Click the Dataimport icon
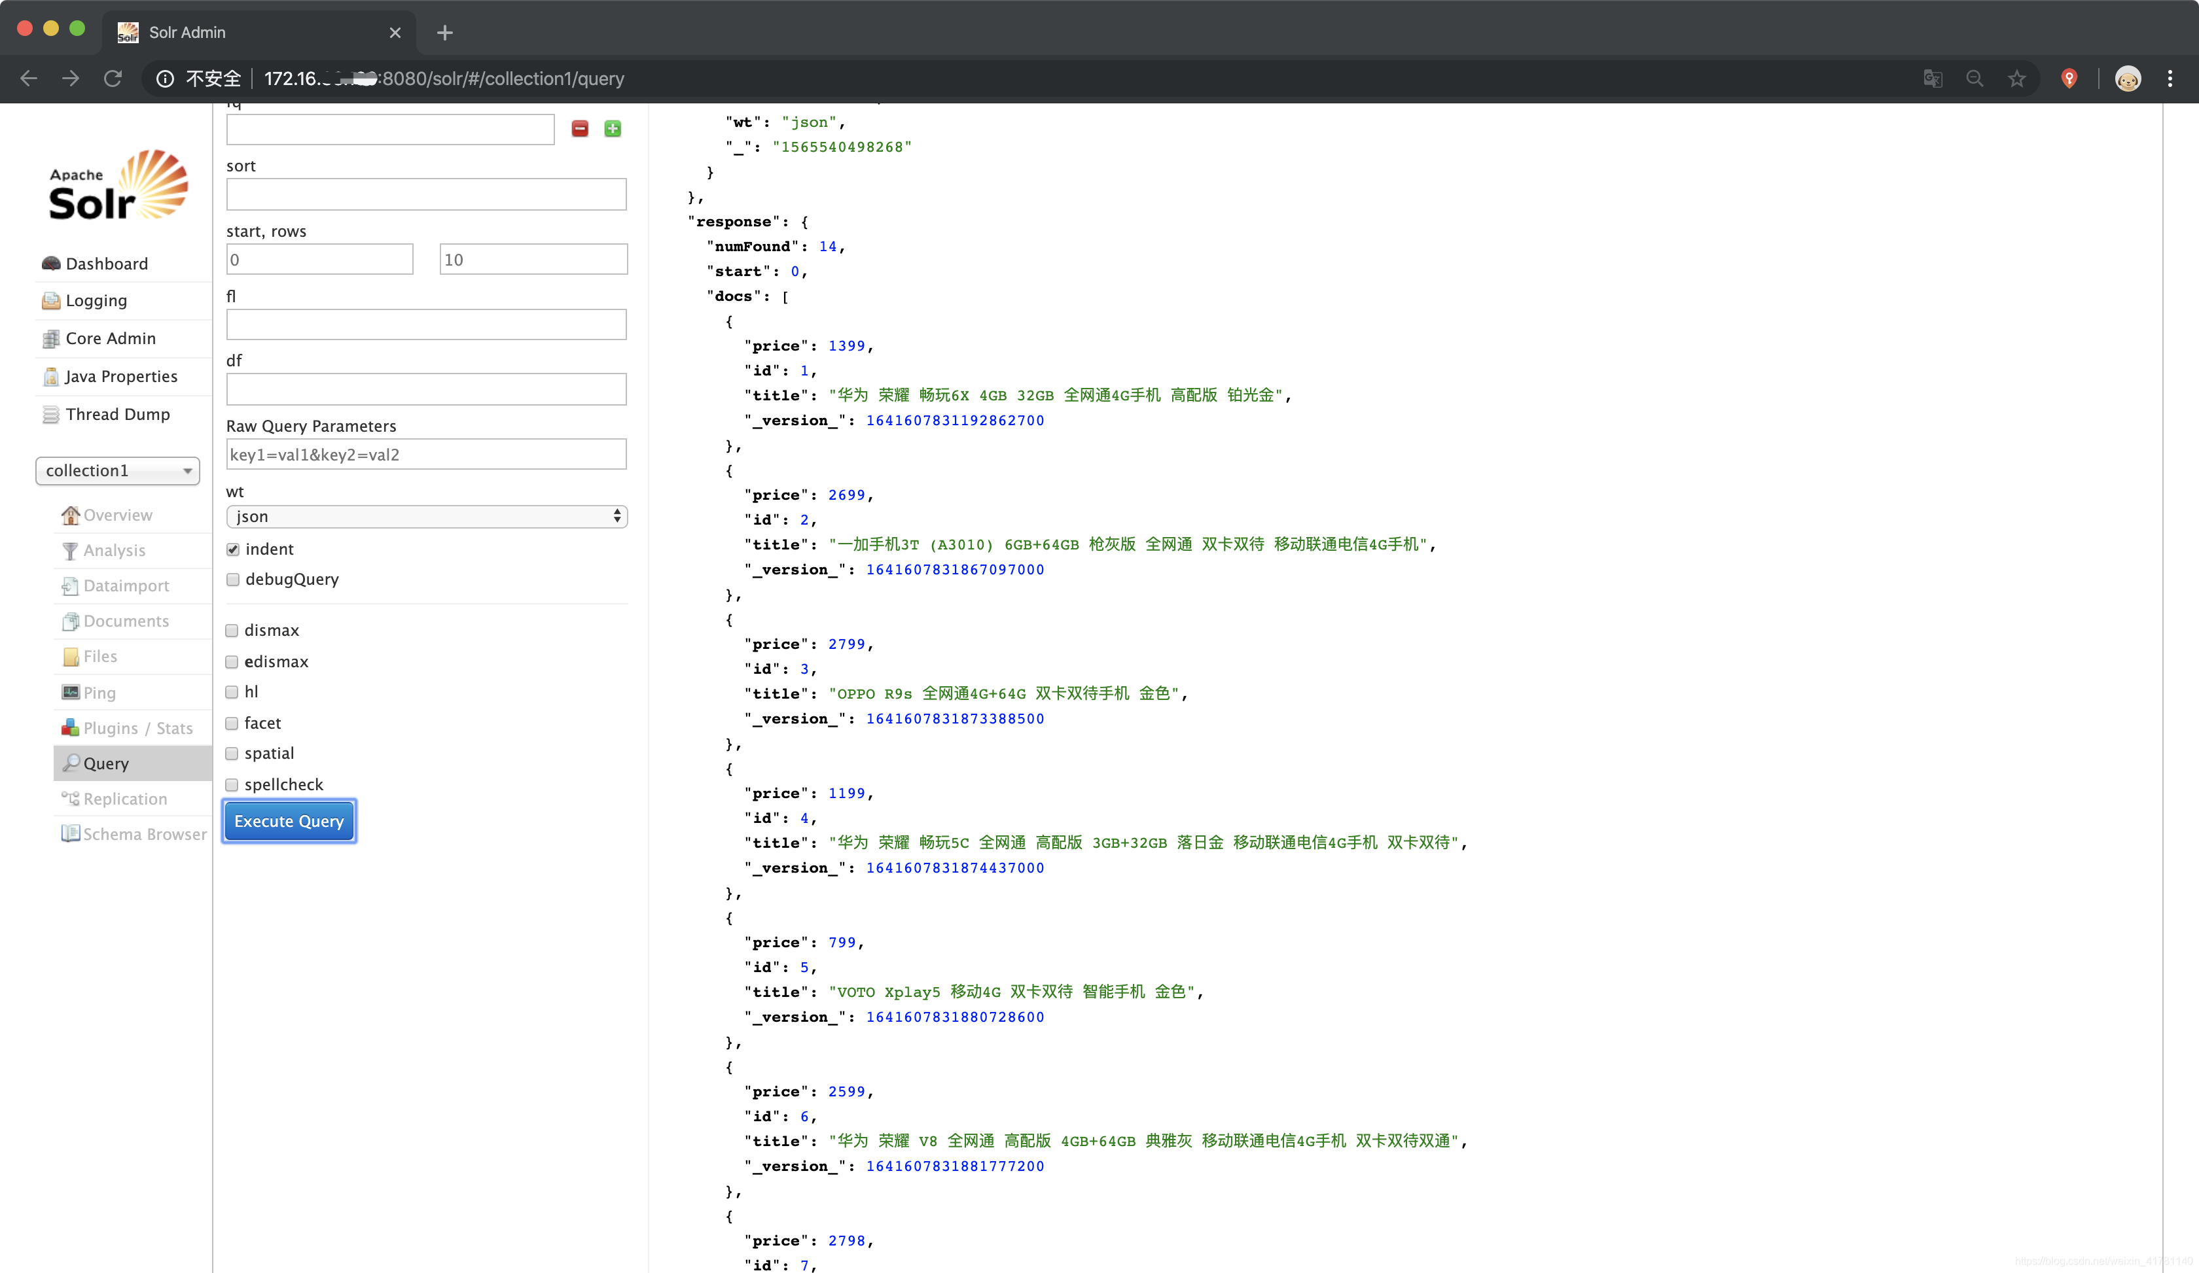 [70, 586]
